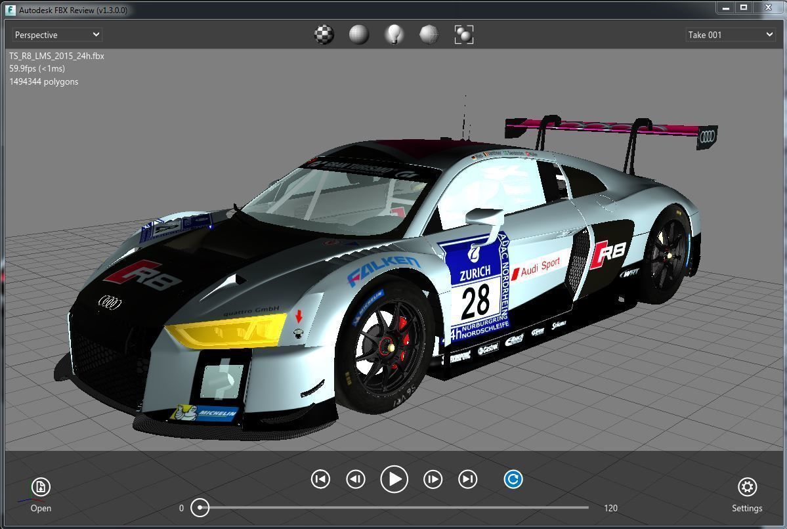787x529 pixels.
Task: Click the 1494344 polygons readout
Action: [x=44, y=81]
